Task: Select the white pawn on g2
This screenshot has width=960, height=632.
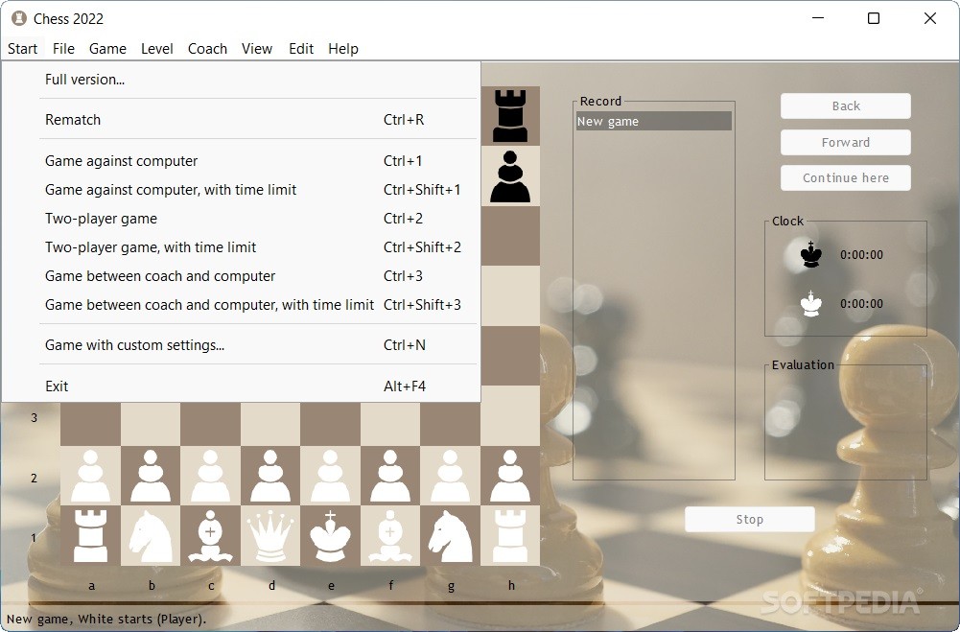Action: (x=450, y=476)
